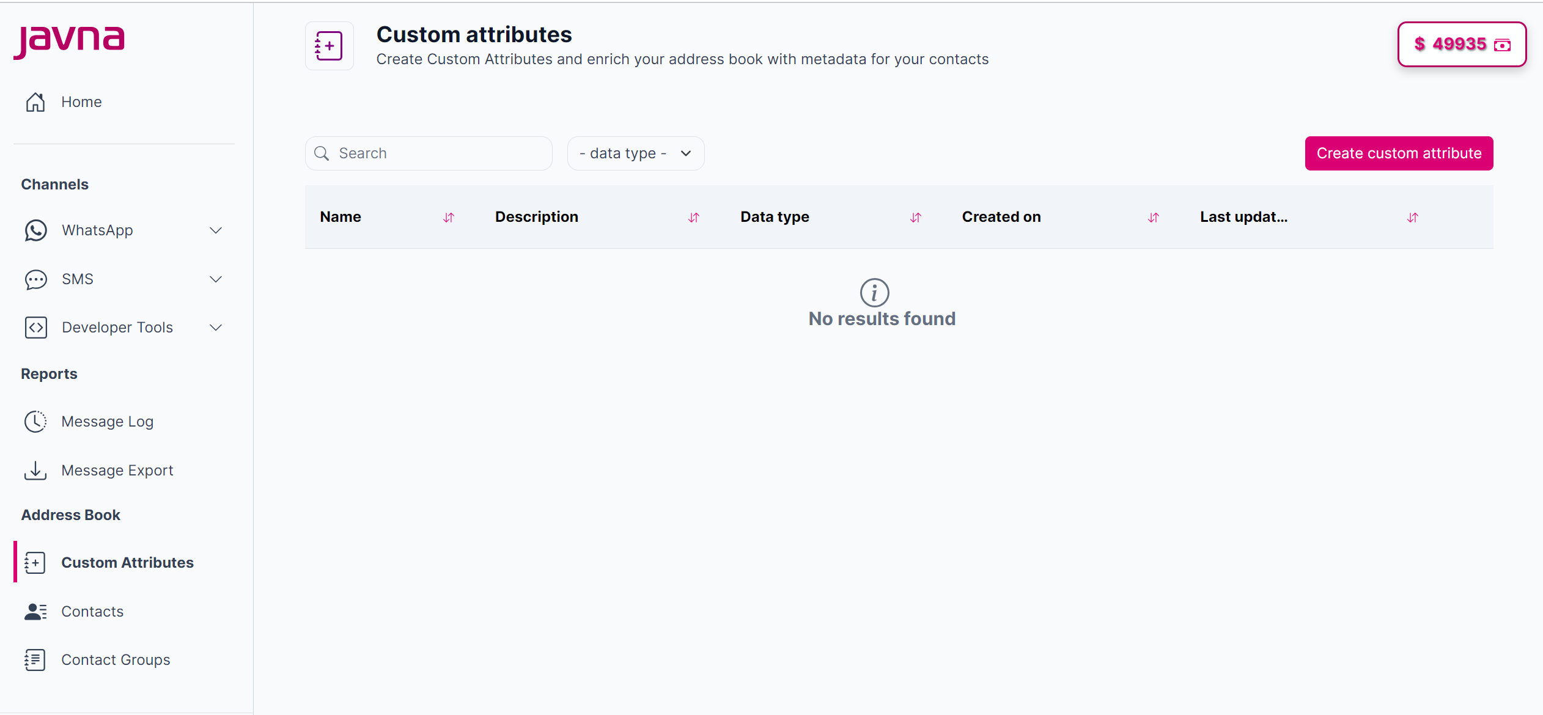Image resolution: width=1543 pixels, height=715 pixels.
Task: Click the SMS speech-bubble icon
Action: (x=35, y=279)
